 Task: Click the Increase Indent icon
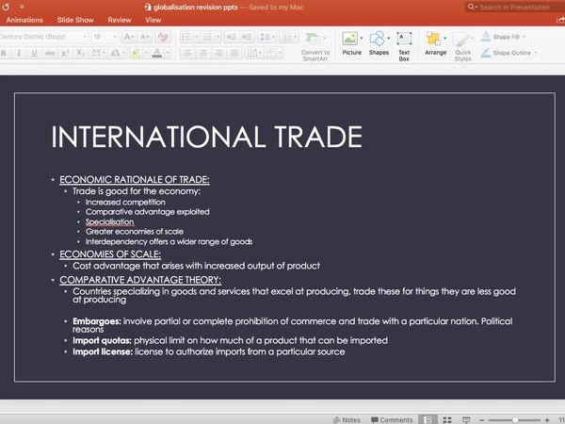click(247, 37)
